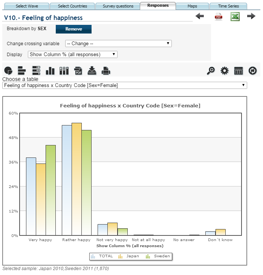Refresh chart with circular arrows icon
Screen dimensions: 263x275
coord(253,71)
